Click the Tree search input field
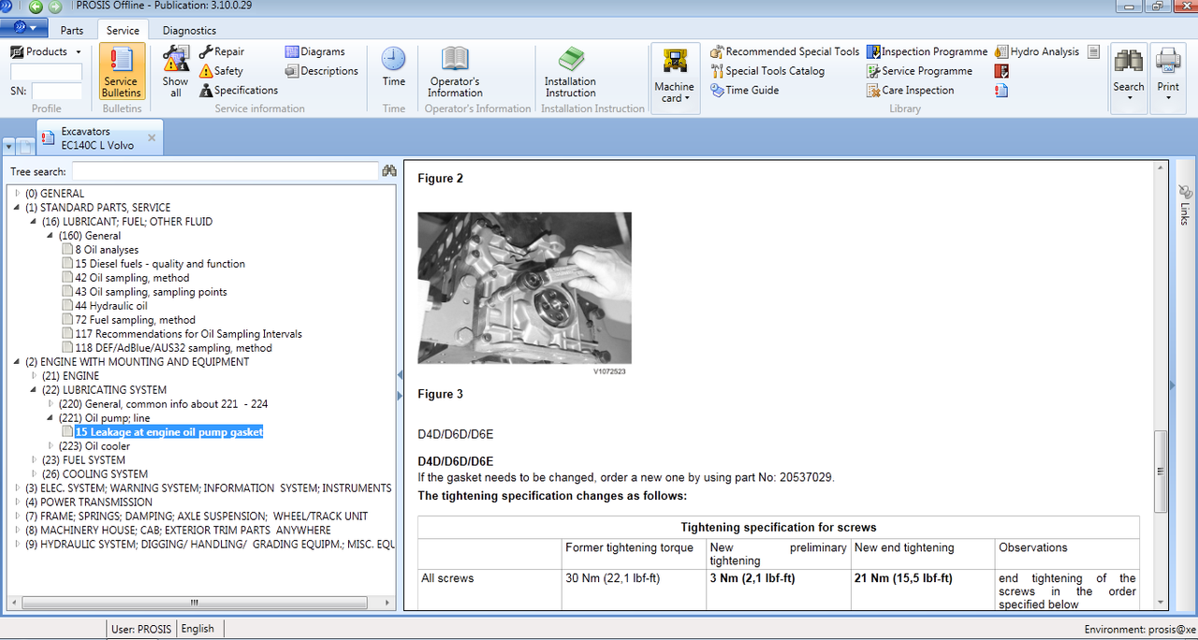The image size is (1198, 640). 225,171
